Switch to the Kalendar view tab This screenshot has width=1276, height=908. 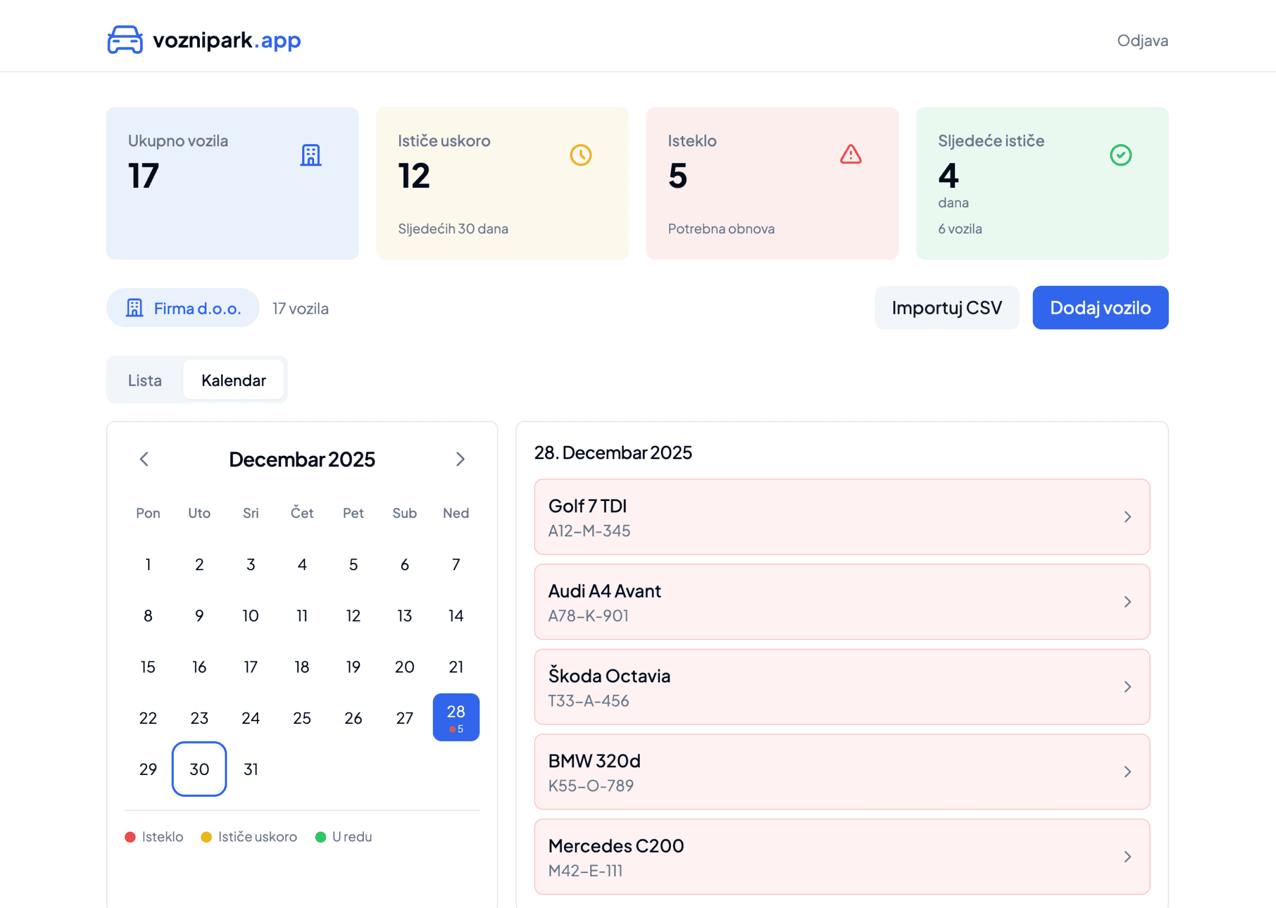pos(233,380)
